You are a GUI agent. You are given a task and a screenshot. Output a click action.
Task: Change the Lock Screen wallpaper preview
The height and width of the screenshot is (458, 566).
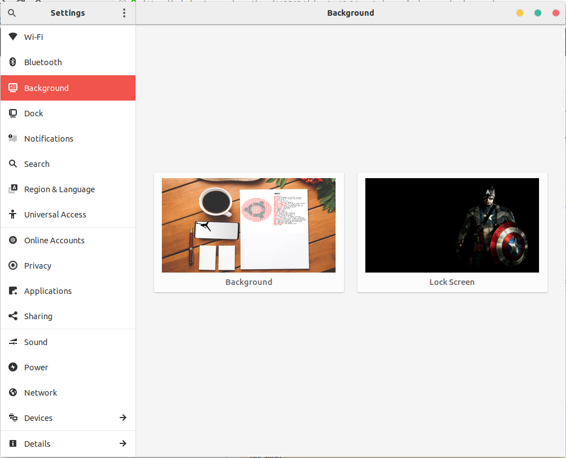pos(452,225)
